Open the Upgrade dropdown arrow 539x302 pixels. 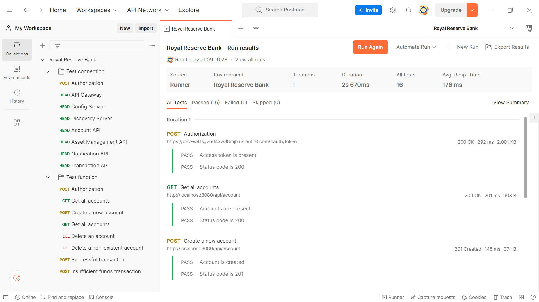tap(472, 10)
